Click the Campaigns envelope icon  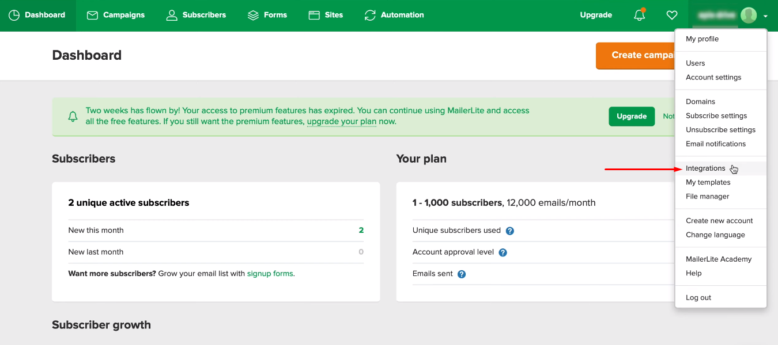coord(92,16)
